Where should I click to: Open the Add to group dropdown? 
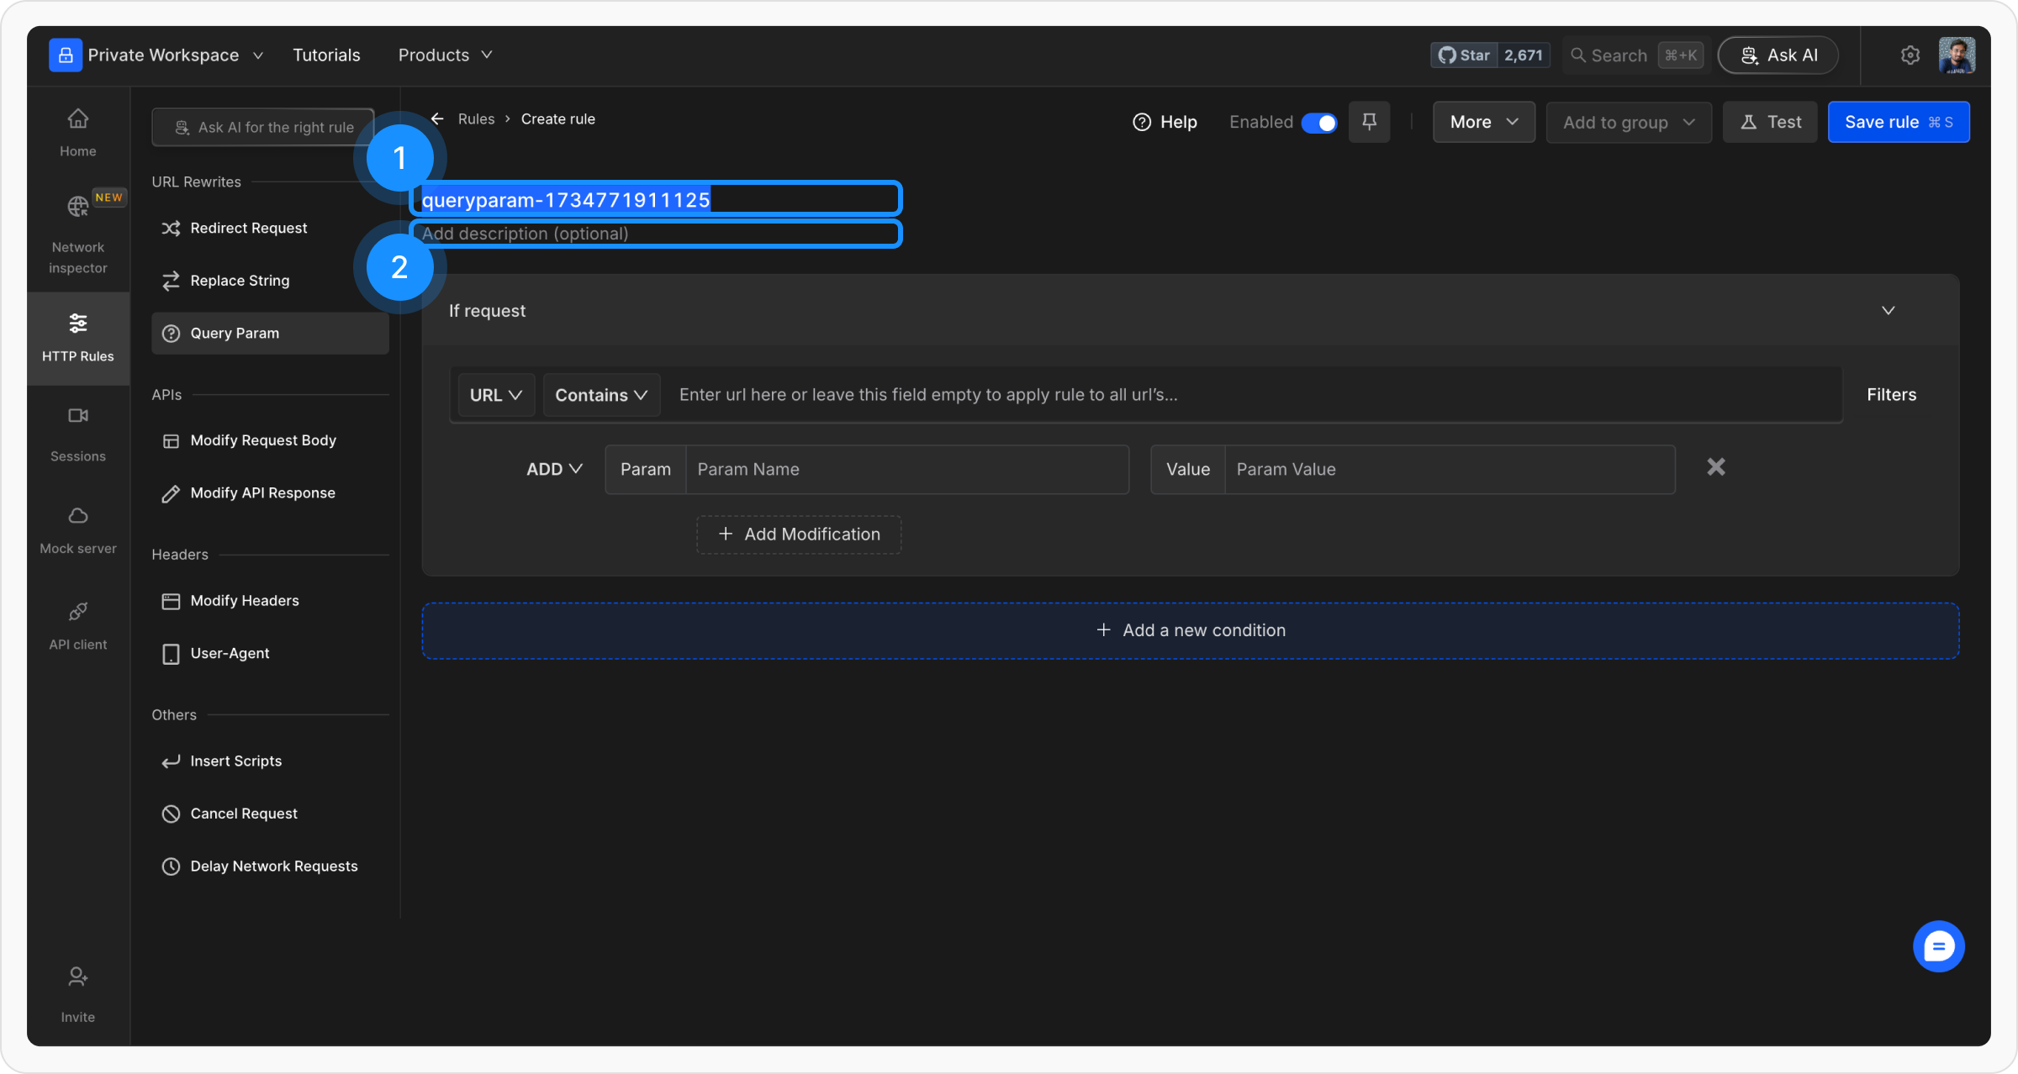tap(1628, 123)
